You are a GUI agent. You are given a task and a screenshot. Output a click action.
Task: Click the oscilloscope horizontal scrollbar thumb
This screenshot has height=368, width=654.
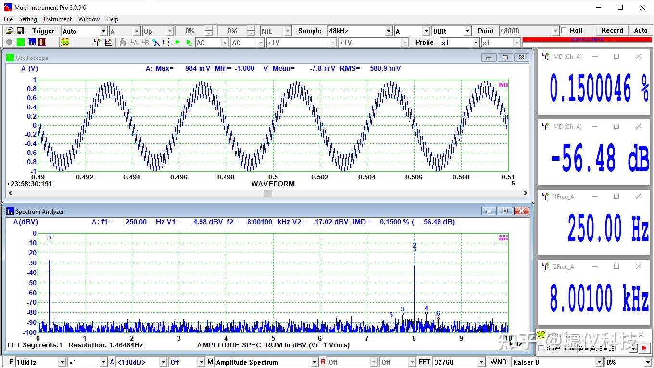268,193
